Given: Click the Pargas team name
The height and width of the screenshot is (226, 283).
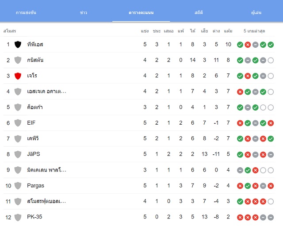Looking at the screenshot, I should click(35, 186).
